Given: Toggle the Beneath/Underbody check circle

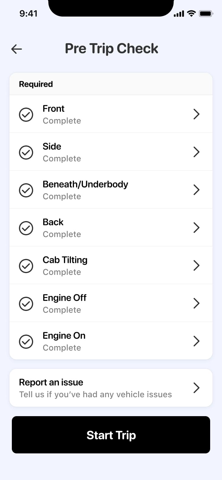Looking at the screenshot, I should coord(26,190).
